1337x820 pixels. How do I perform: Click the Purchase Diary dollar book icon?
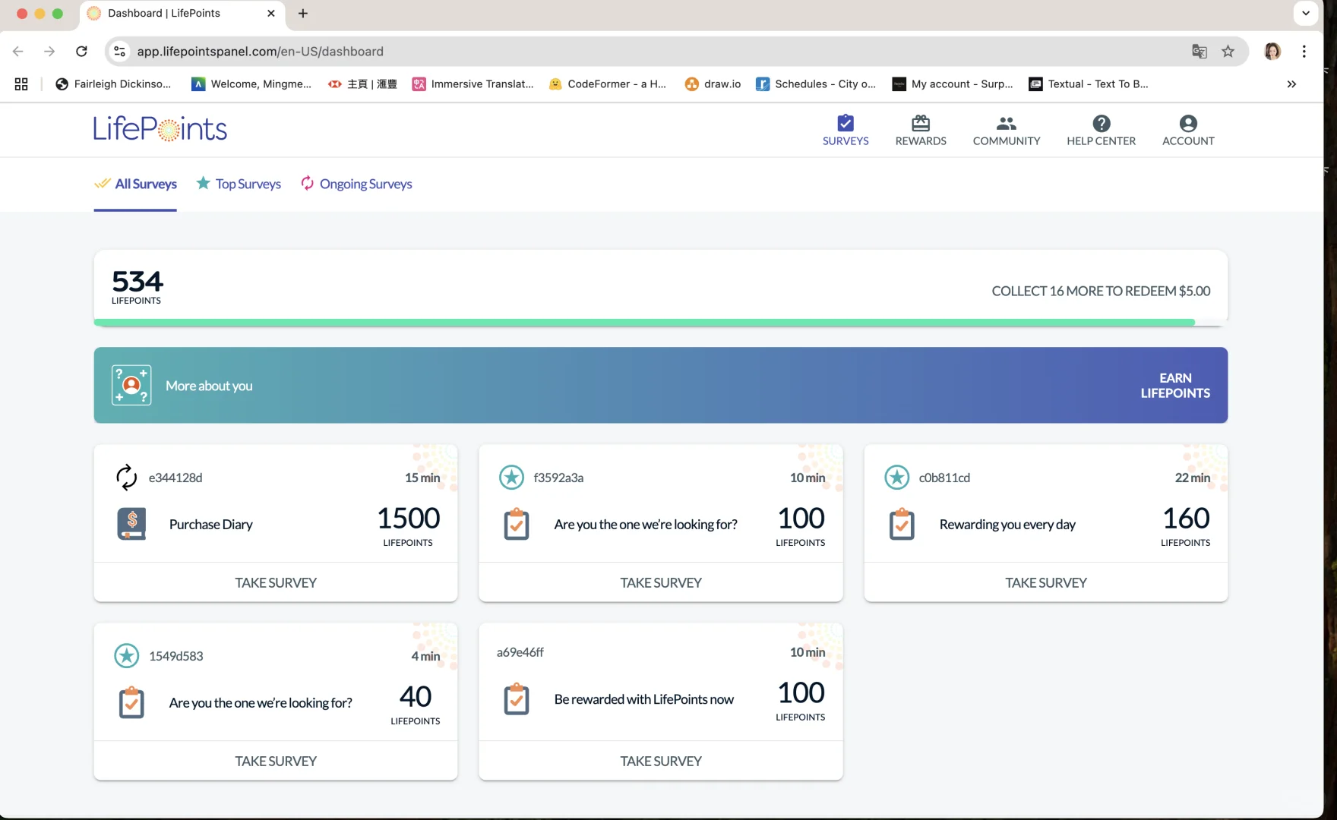pos(131,524)
